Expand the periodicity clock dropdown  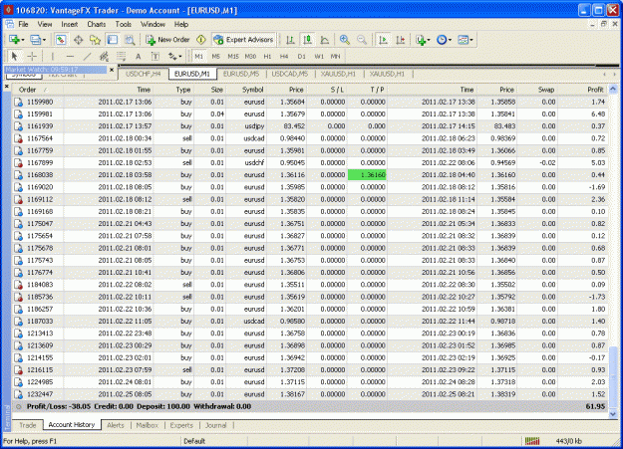pos(450,40)
